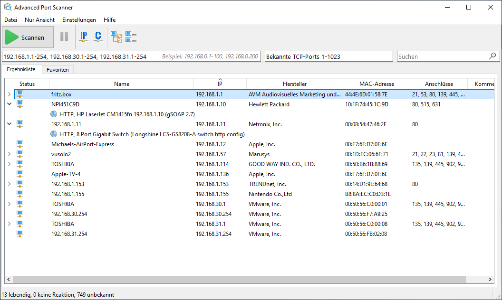502x300 pixels.
Task: Collapse the 192.168.1.11 Netronix row
Action: [x=10, y=124]
